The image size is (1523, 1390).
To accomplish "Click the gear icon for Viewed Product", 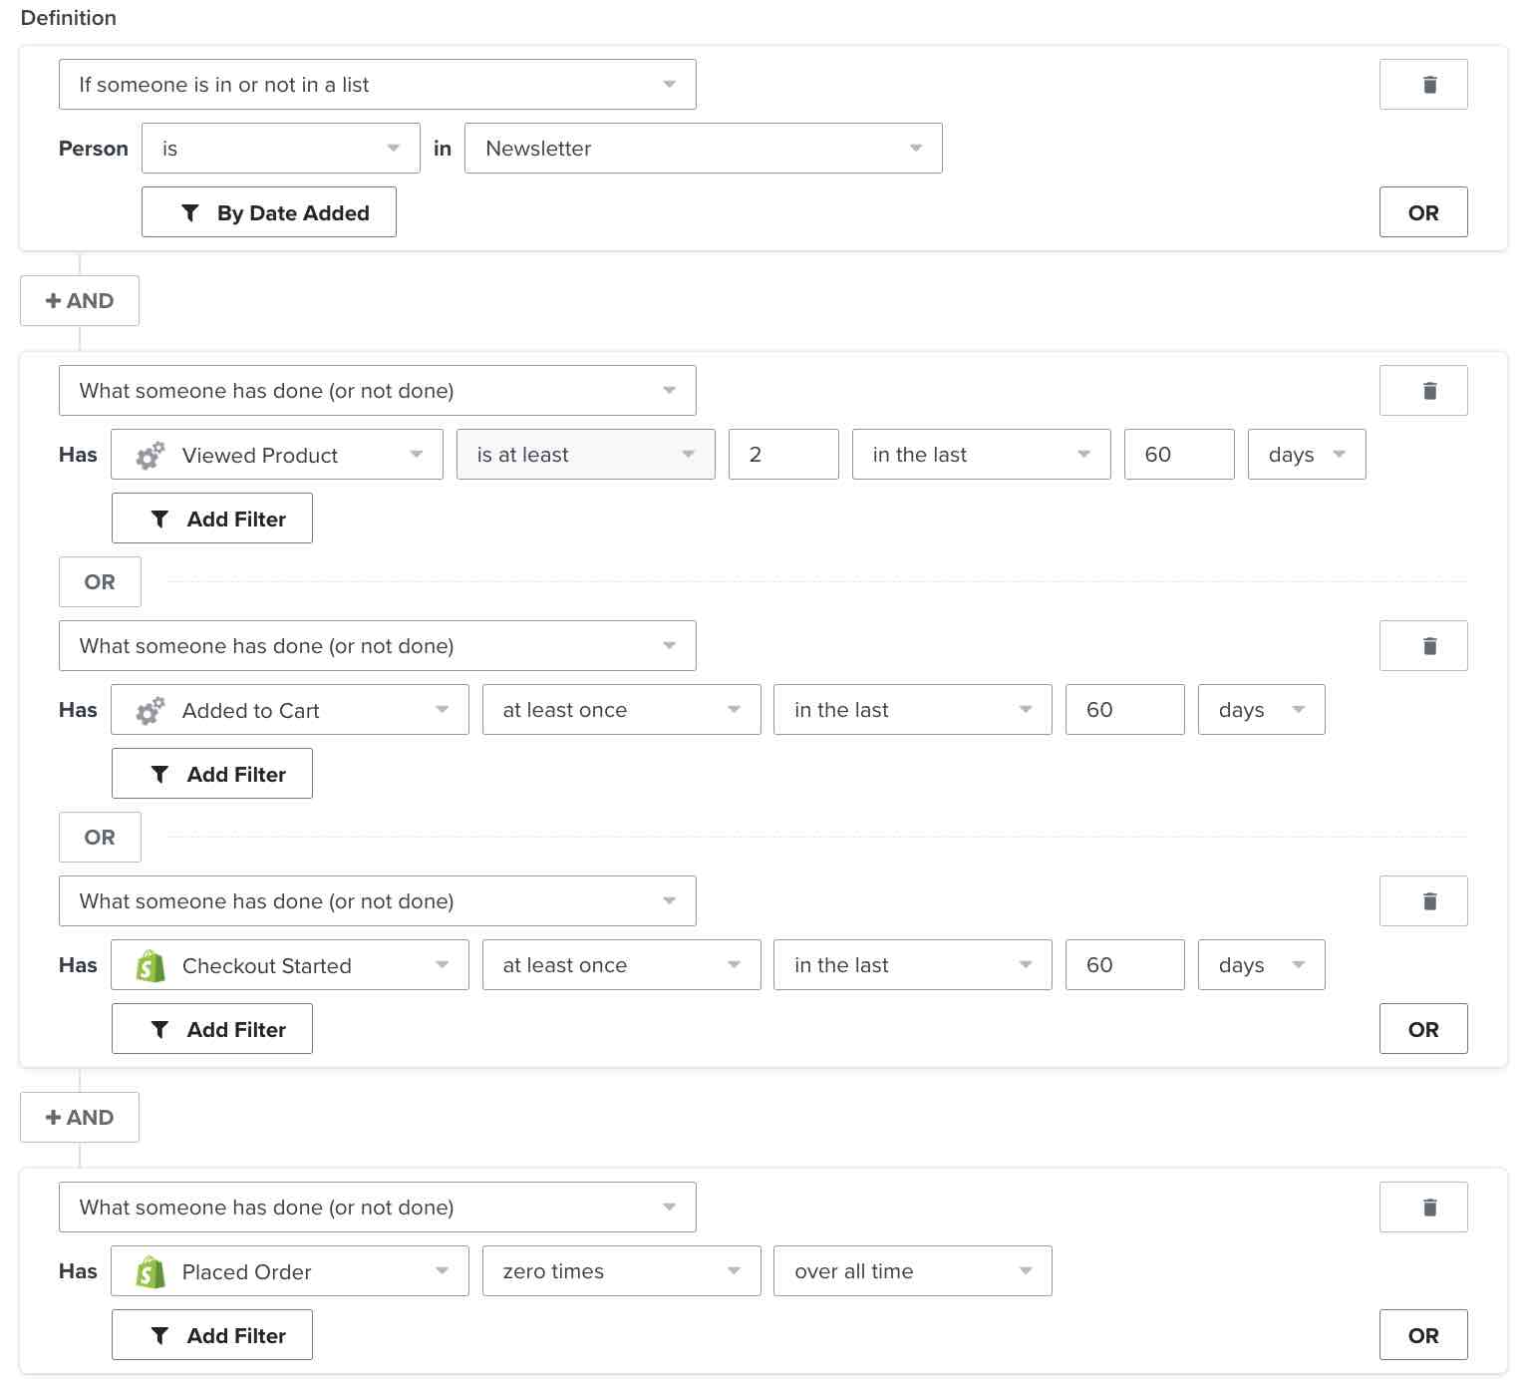I will point(151,455).
